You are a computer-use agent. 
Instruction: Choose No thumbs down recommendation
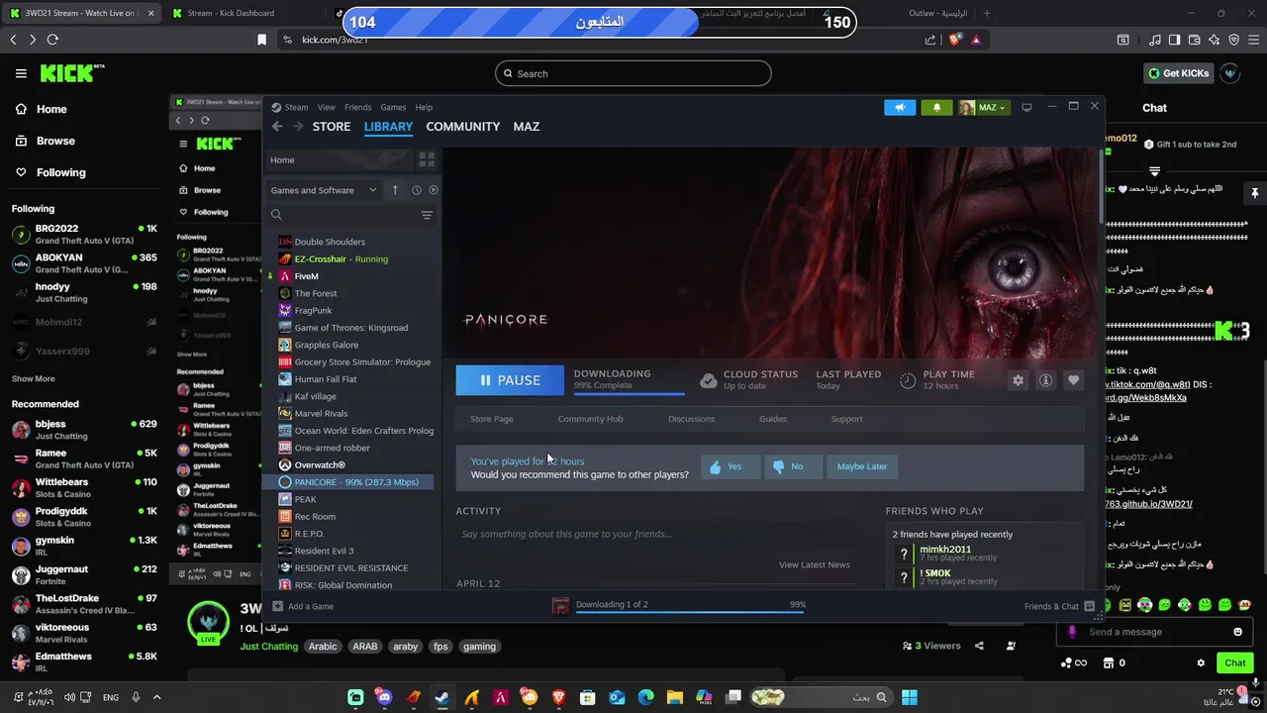(792, 466)
